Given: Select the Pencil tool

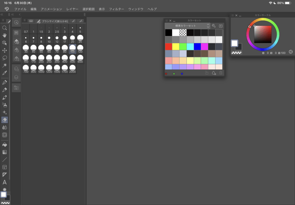Looking at the screenshot, I should click(x=5, y=90).
